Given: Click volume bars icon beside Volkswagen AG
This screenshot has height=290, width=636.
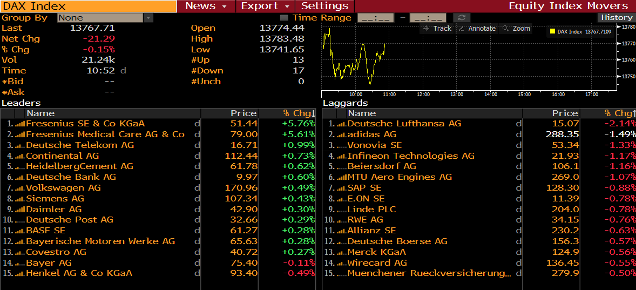Looking at the screenshot, I should tap(20, 188).
